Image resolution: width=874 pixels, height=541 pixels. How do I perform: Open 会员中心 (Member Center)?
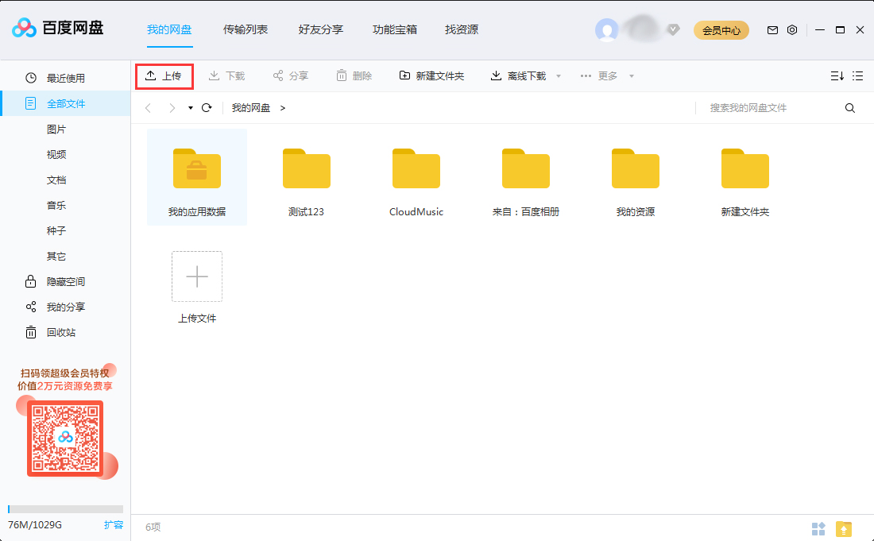(x=721, y=29)
